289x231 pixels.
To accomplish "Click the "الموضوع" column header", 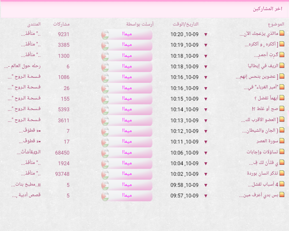I will [276, 24].
